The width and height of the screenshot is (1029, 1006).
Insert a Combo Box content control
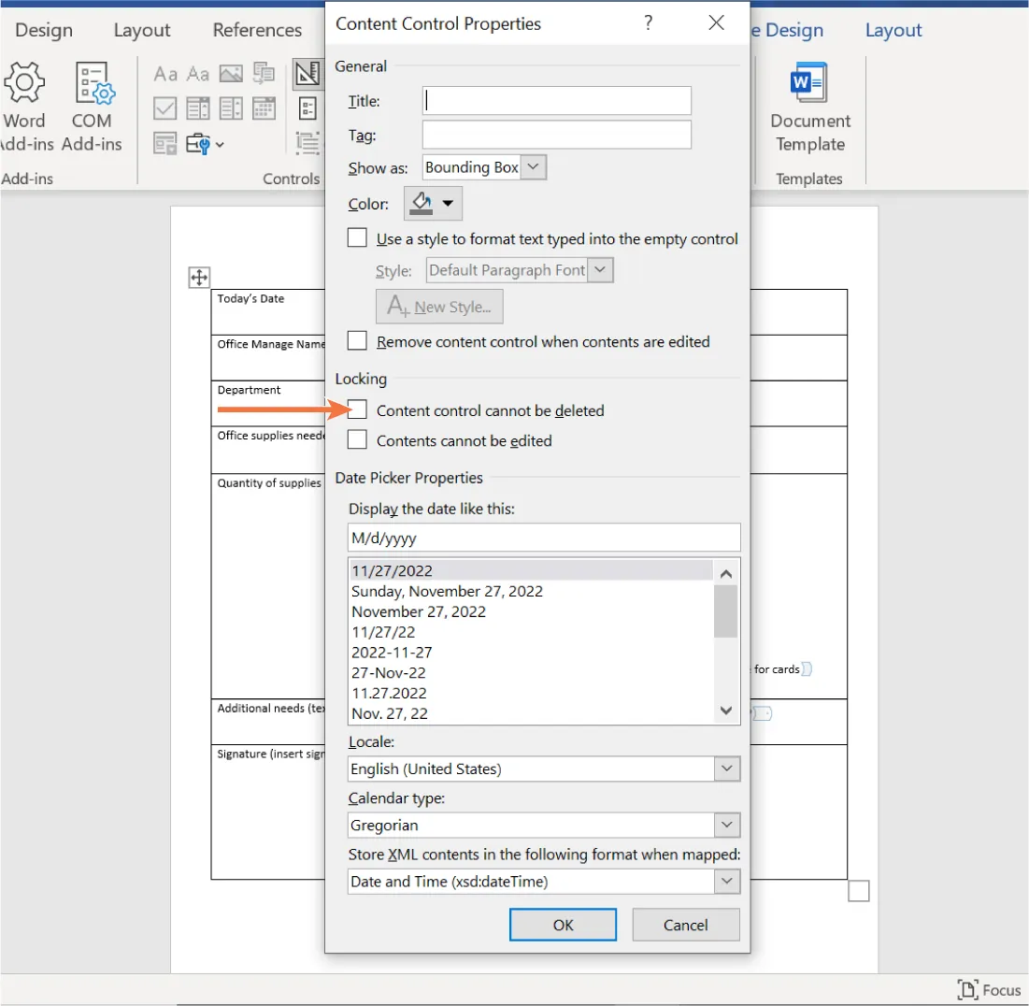coord(197,108)
